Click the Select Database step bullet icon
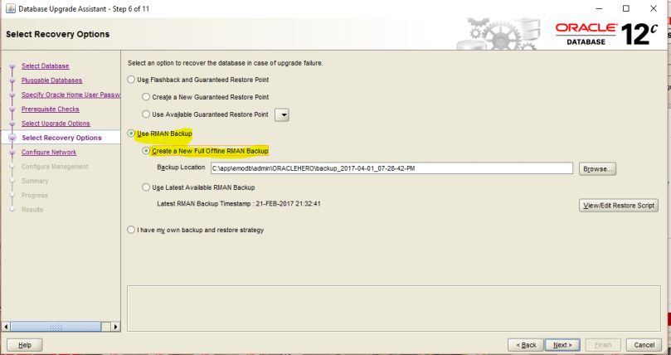The width and height of the screenshot is (671, 355). (x=12, y=66)
